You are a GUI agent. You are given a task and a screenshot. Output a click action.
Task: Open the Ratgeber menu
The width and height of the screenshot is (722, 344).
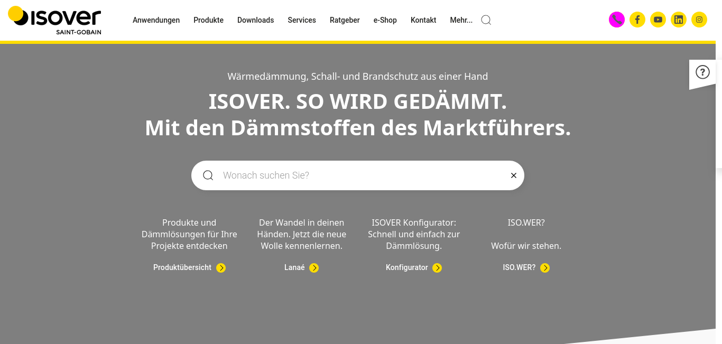[345, 20]
